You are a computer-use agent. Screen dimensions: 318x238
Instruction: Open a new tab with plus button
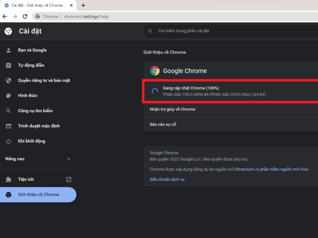pyautogui.click(x=83, y=5)
